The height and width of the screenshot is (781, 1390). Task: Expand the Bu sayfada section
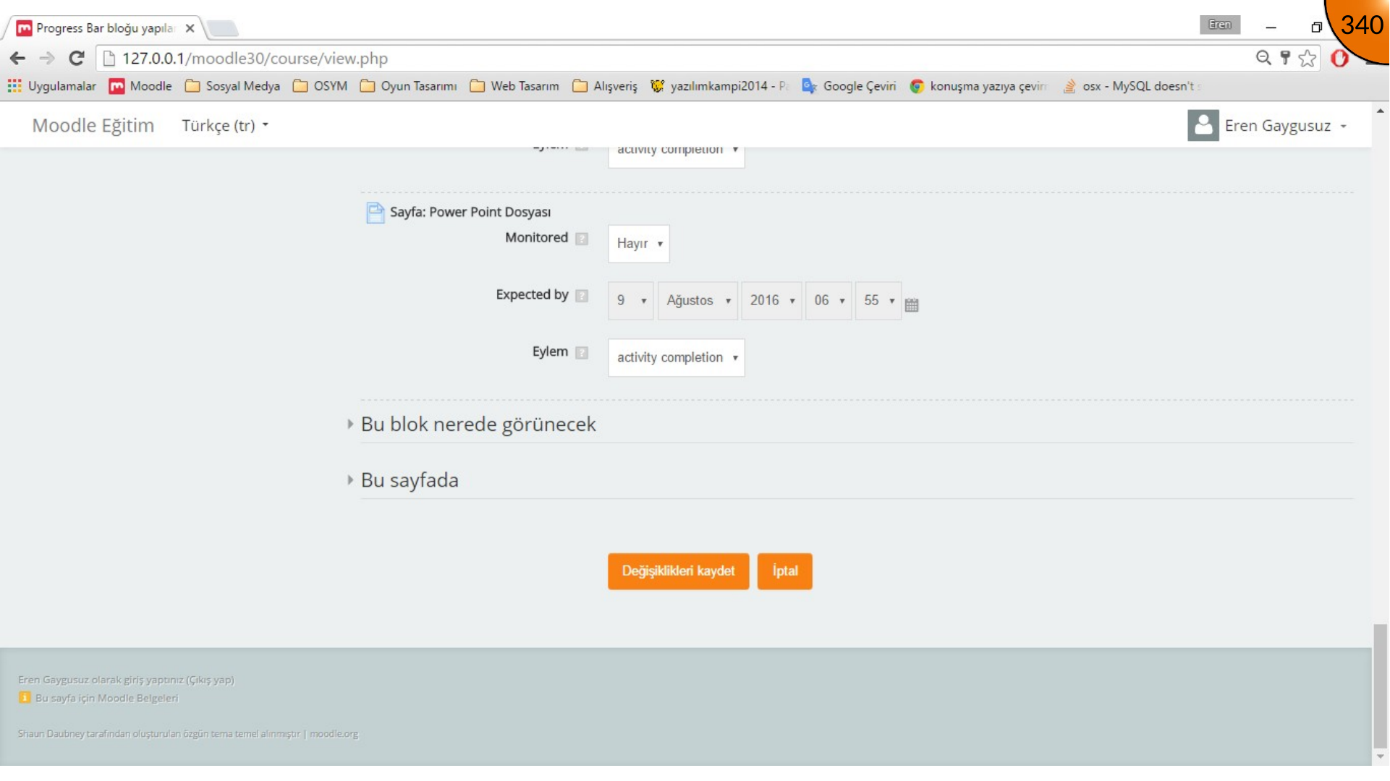[x=410, y=480]
